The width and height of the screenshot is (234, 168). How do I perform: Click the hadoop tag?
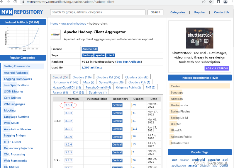click(x=88, y=55)
